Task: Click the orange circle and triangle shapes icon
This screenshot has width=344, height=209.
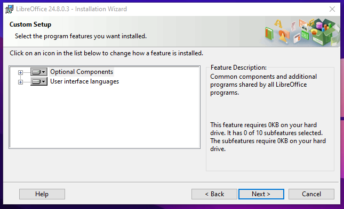Action: pos(284,36)
